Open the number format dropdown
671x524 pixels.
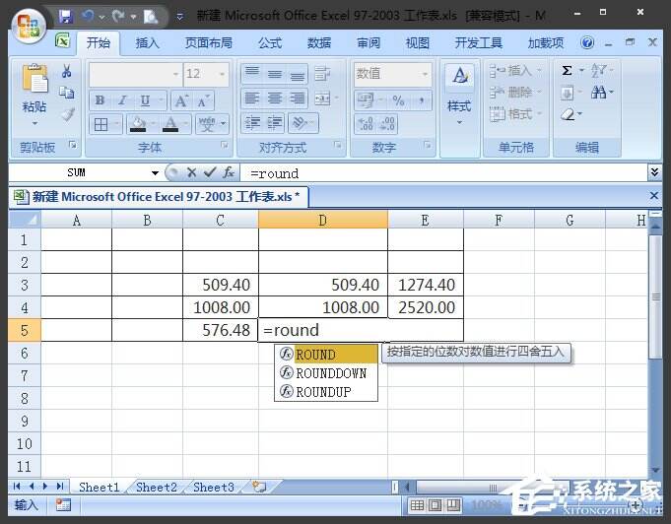(x=425, y=74)
